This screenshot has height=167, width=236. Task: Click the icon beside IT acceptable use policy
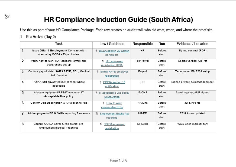[96, 93]
